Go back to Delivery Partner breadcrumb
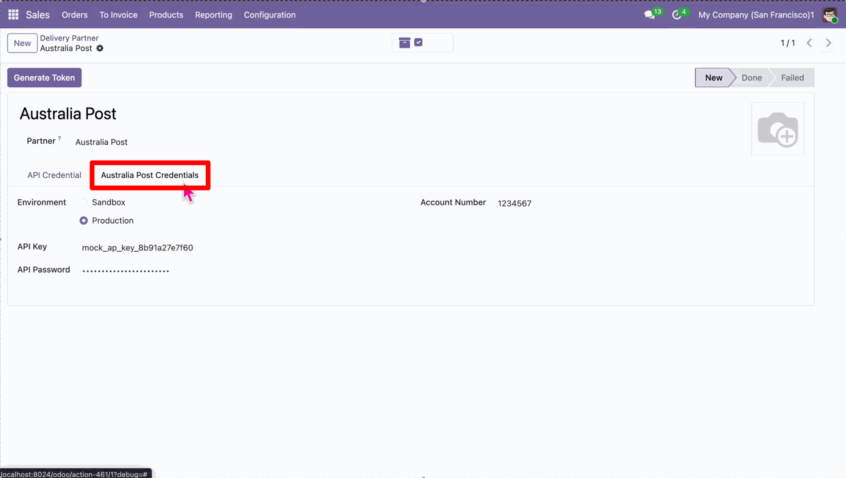This screenshot has width=846, height=478. [69, 38]
